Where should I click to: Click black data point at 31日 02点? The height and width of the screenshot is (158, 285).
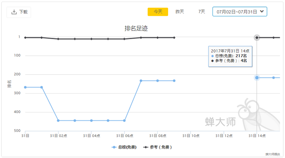coord(58,39)
